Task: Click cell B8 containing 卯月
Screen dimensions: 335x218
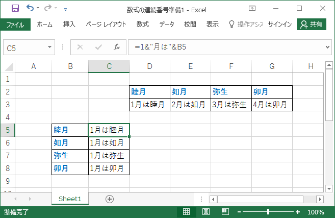Action: (70, 168)
